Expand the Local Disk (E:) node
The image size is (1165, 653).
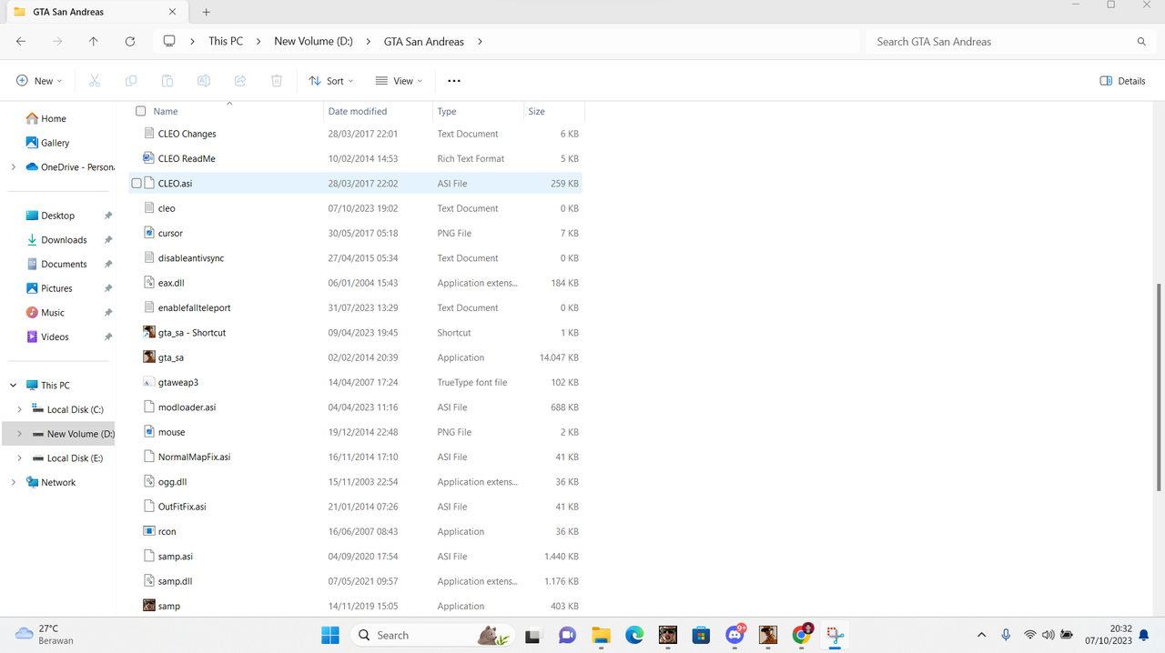(20, 458)
